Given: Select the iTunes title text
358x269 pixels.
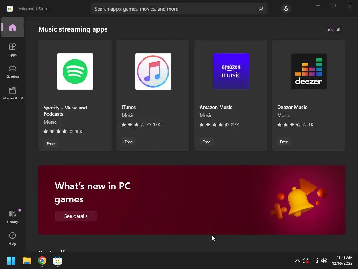Looking at the screenshot, I should point(129,107).
